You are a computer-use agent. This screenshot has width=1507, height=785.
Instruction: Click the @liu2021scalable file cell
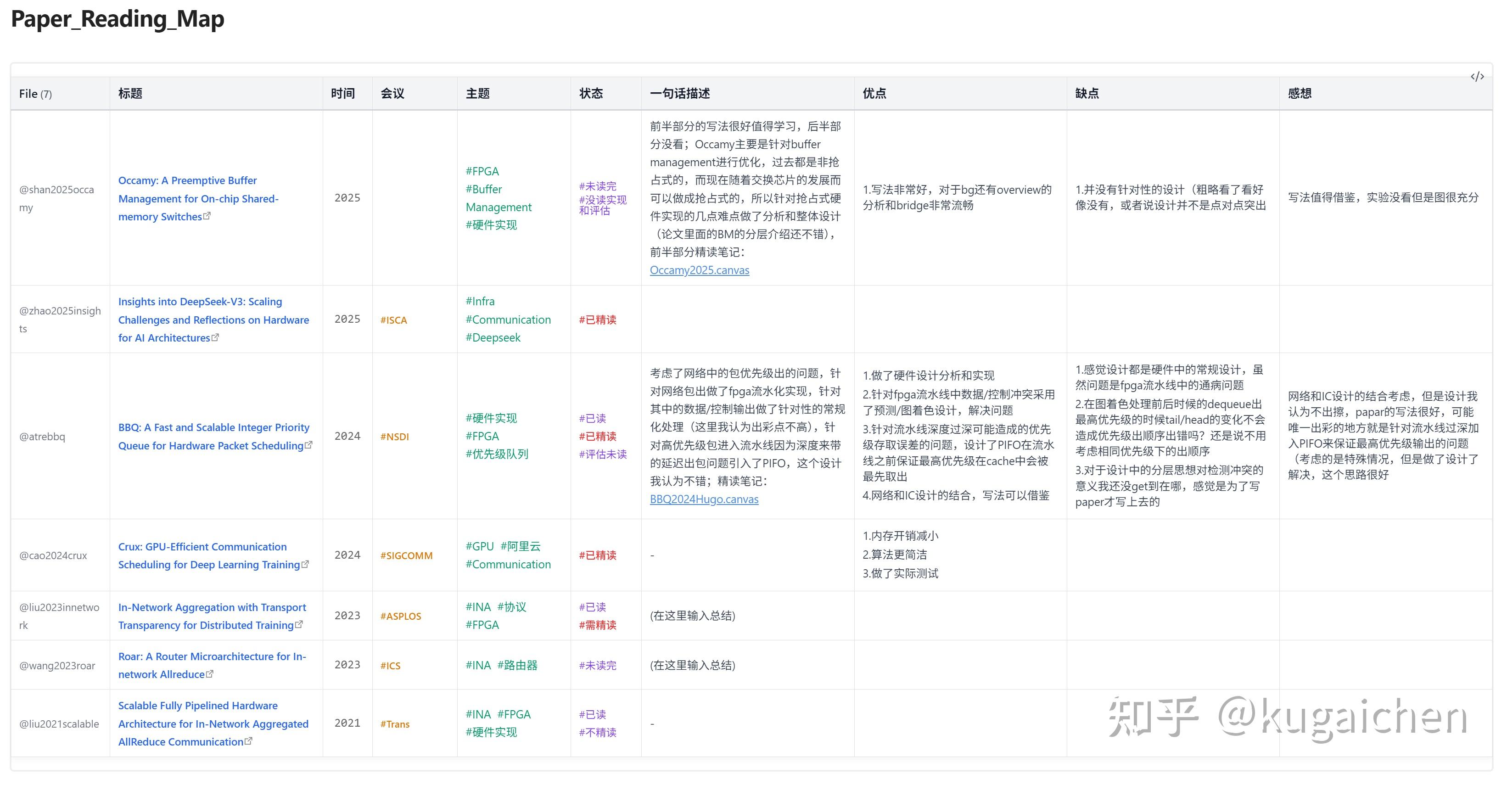coord(59,724)
